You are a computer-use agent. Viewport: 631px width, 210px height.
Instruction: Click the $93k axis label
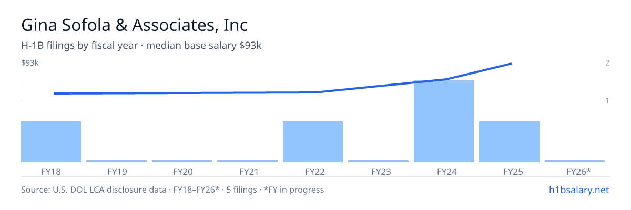(30, 63)
